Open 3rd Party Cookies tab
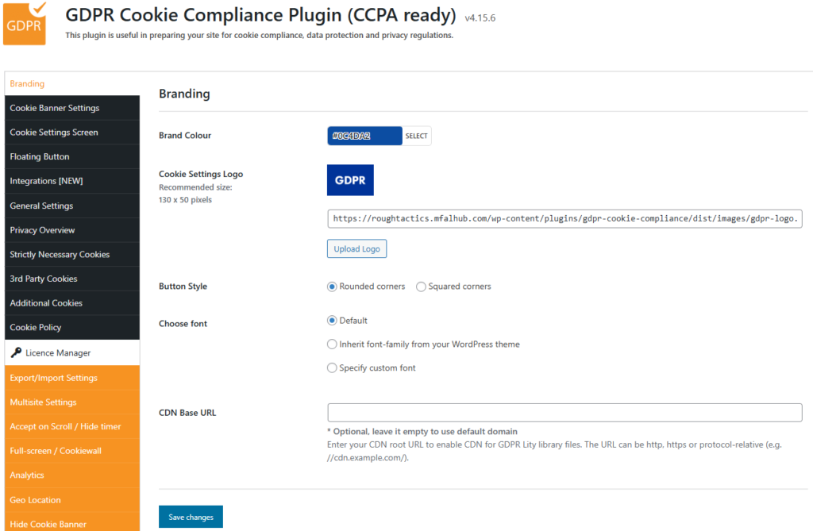This screenshot has width=813, height=531. pyautogui.click(x=72, y=279)
